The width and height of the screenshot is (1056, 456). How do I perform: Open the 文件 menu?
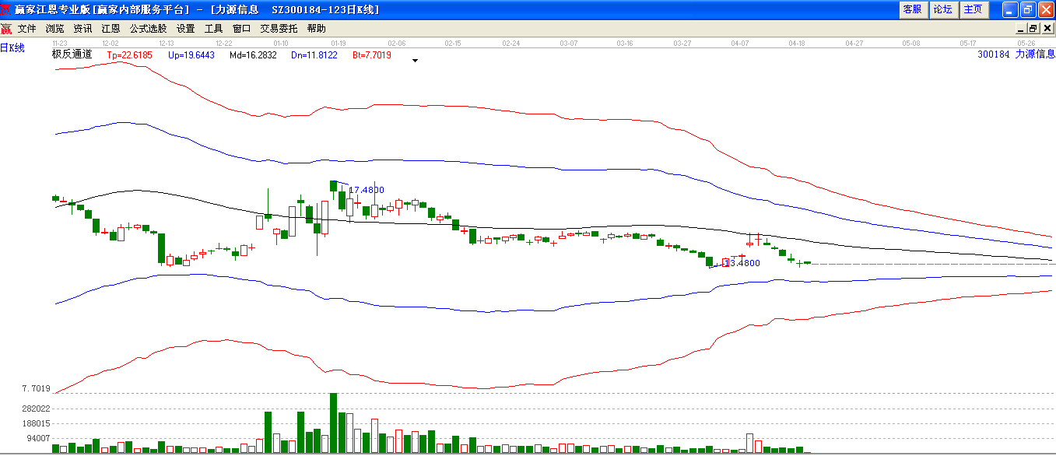[x=27, y=29]
